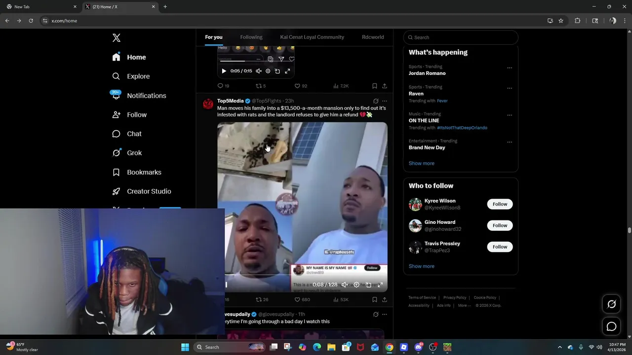Viewport: 632px width, 355px height.
Task: Enable picture-in-picture on the 1:28 video
Action: click(x=368, y=284)
